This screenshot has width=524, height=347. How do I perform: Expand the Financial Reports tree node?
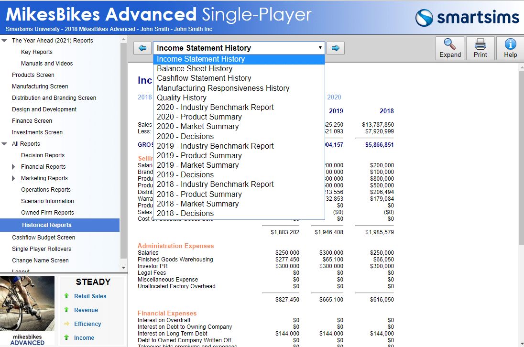coord(13,167)
